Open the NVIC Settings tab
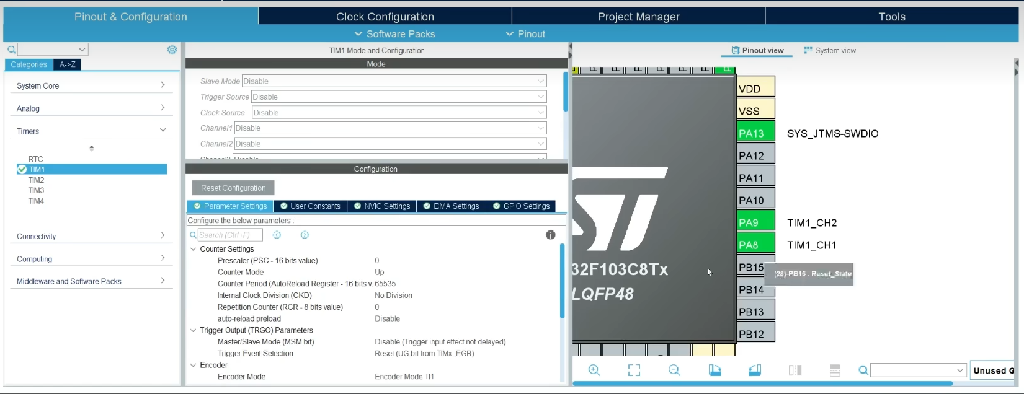 tap(381, 206)
